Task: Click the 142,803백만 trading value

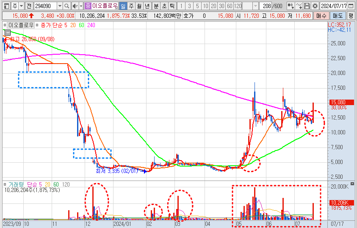Action: tap(167, 16)
